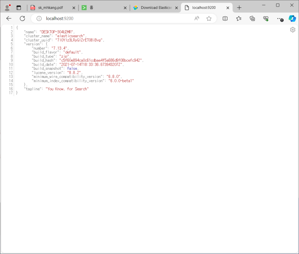Click the "6.0.0-beta1" index compatibility value

[x=121, y=81]
